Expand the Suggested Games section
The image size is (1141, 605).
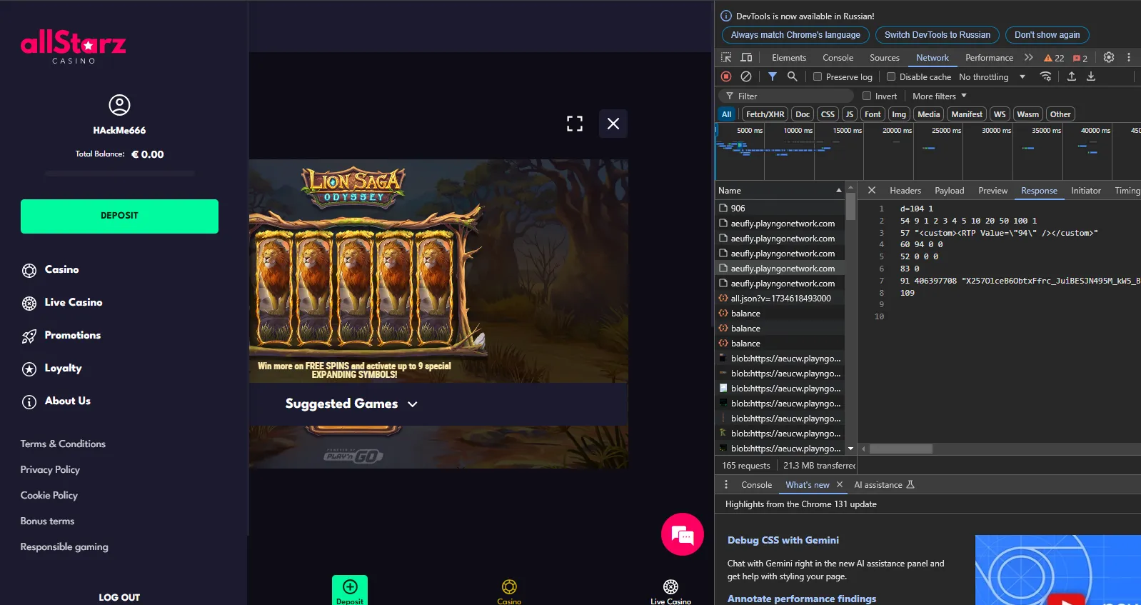click(351, 404)
